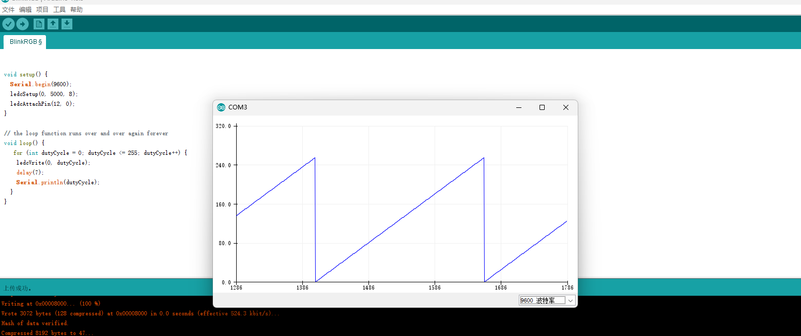801x336 pixels.
Task: Click the New sketch icon
Action: click(39, 24)
